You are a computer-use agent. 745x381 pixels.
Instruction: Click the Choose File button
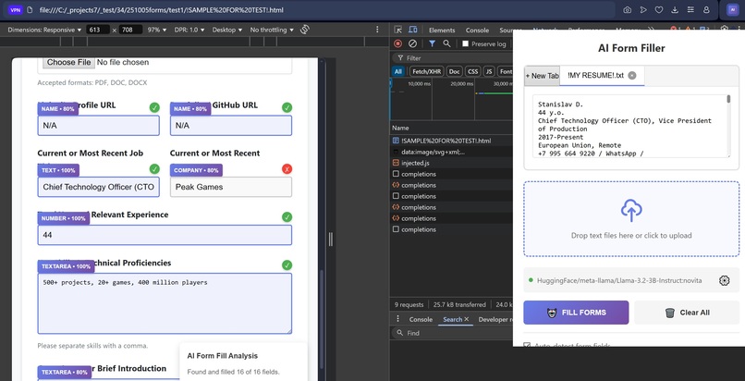point(68,62)
